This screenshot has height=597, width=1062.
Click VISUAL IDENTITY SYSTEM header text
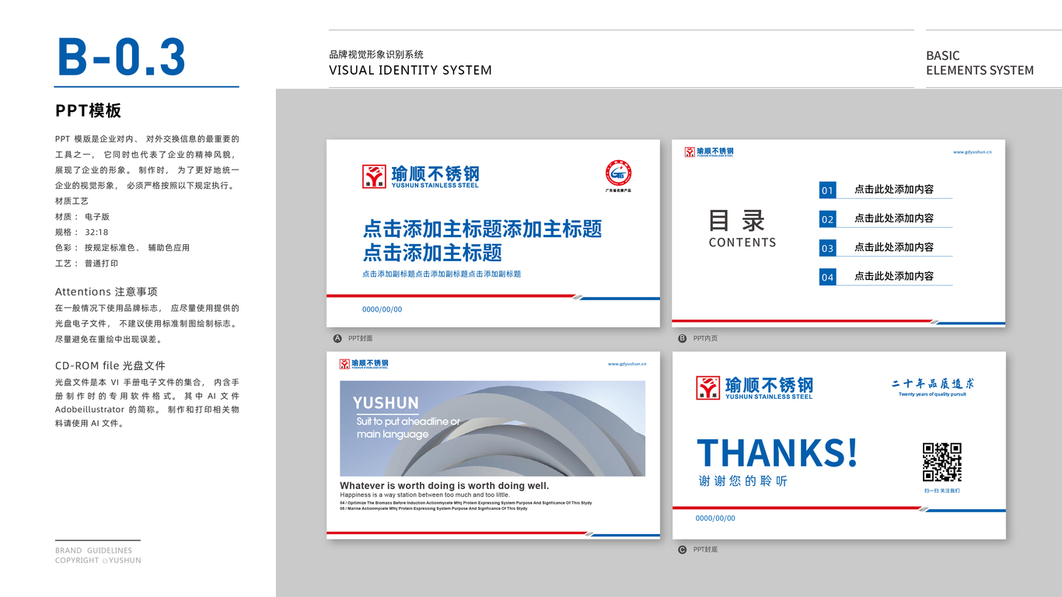point(410,70)
